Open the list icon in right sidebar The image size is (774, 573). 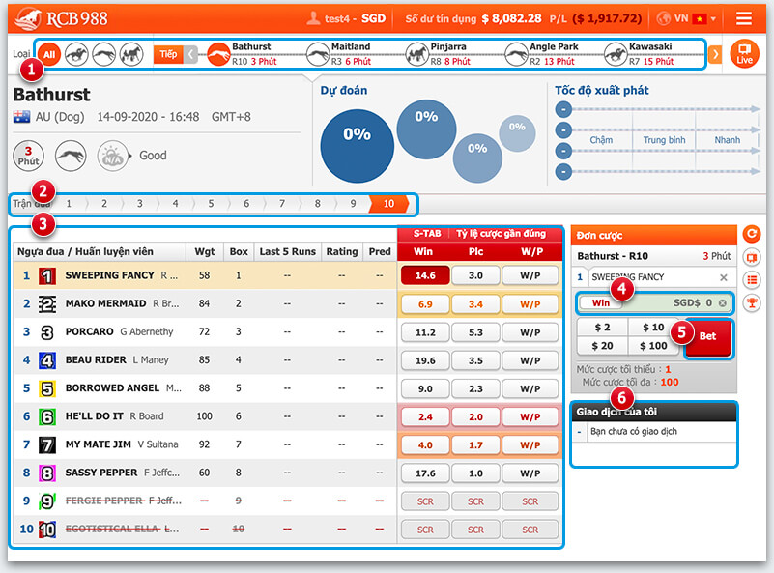(752, 279)
